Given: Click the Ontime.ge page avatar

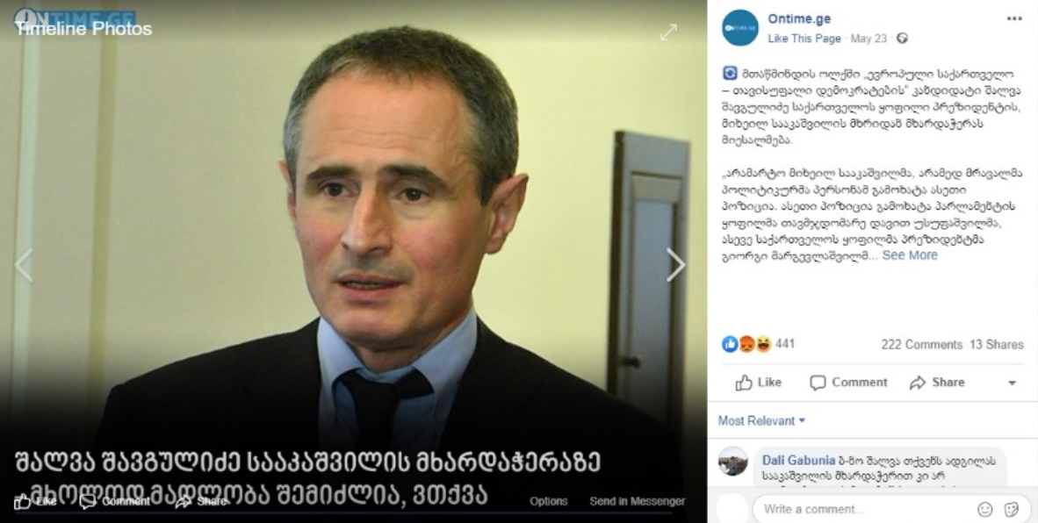Looking at the screenshot, I should click(x=739, y=28).
